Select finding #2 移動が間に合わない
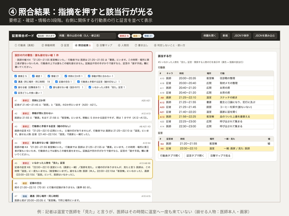Viewport: 289px width, 216px height. pos(82,116)
